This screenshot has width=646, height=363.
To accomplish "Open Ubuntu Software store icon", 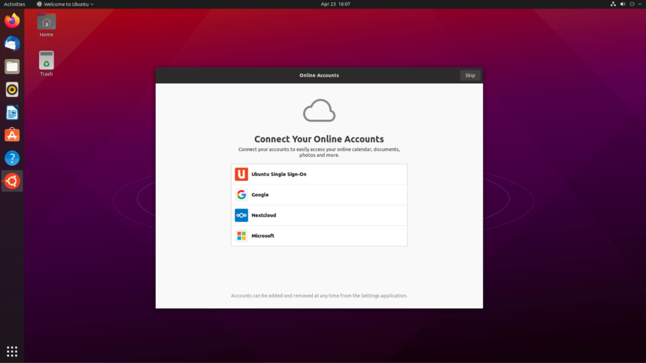I will pyautogui.click(x=12, y=135).
